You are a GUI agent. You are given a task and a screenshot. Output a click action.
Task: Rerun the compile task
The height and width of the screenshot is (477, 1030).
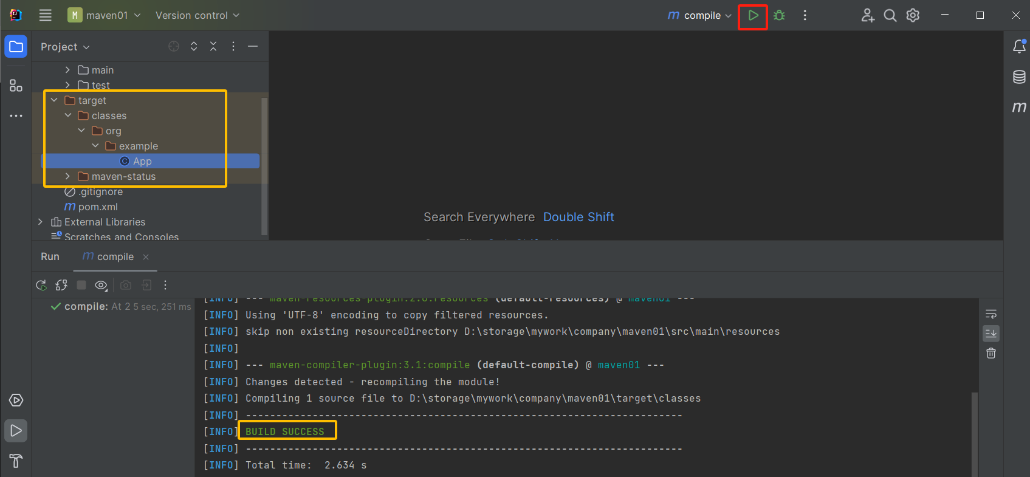point(41,285)
